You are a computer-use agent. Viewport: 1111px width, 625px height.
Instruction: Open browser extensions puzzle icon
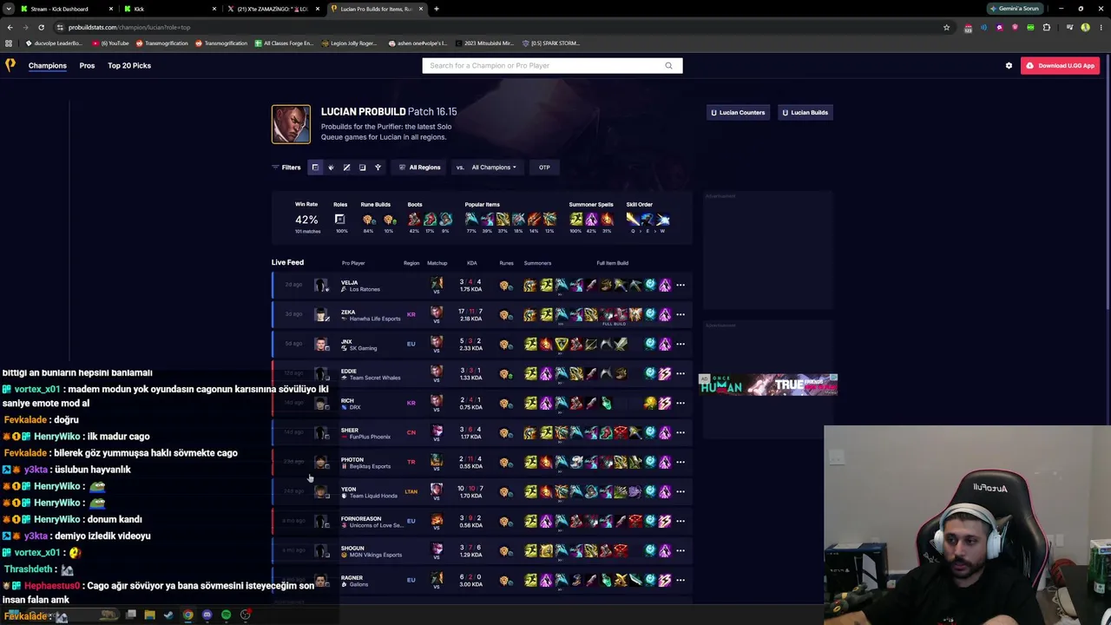tap(1046, 27)
